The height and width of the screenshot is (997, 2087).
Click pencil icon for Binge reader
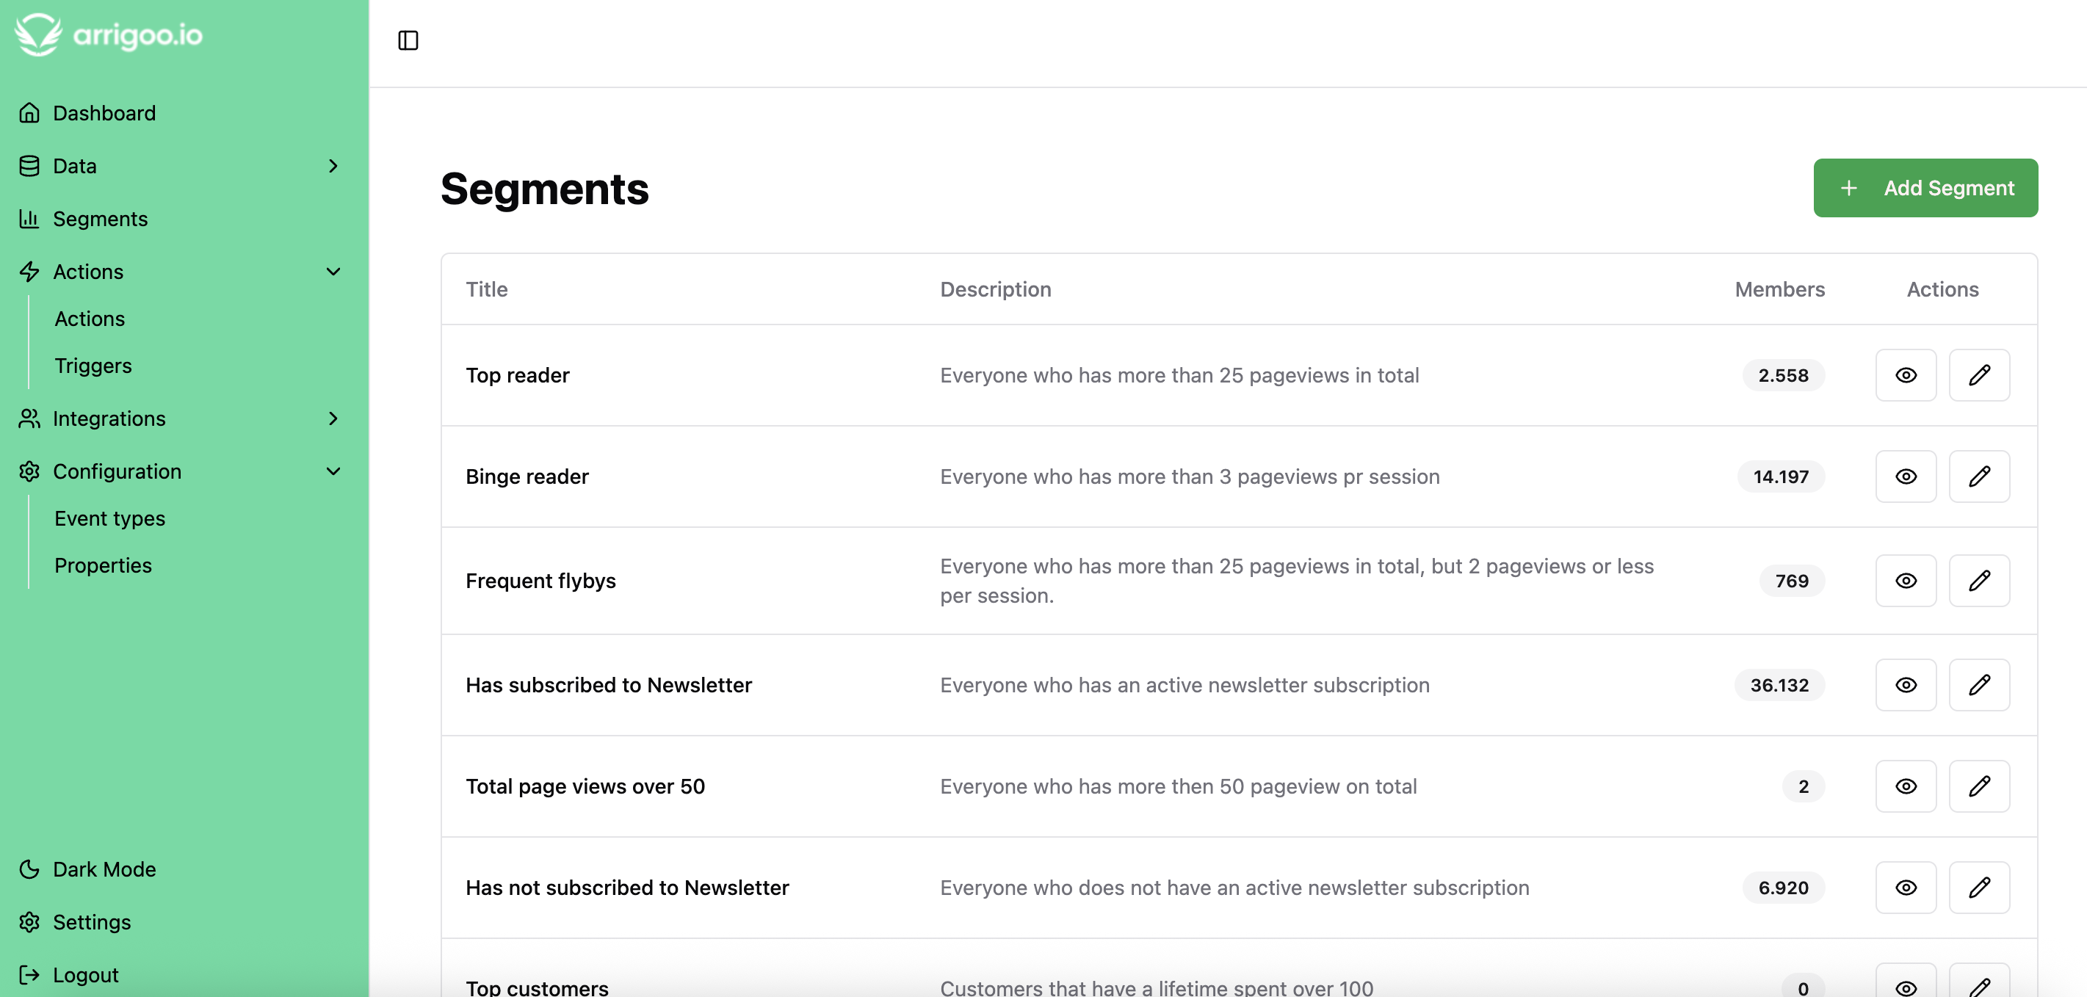1978,476
